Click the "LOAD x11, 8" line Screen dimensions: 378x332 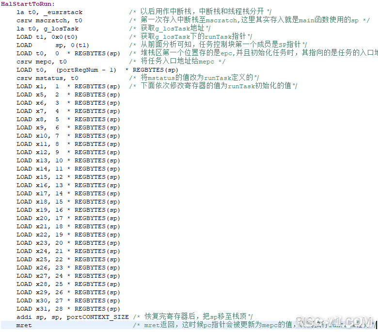tap(68, 144)
